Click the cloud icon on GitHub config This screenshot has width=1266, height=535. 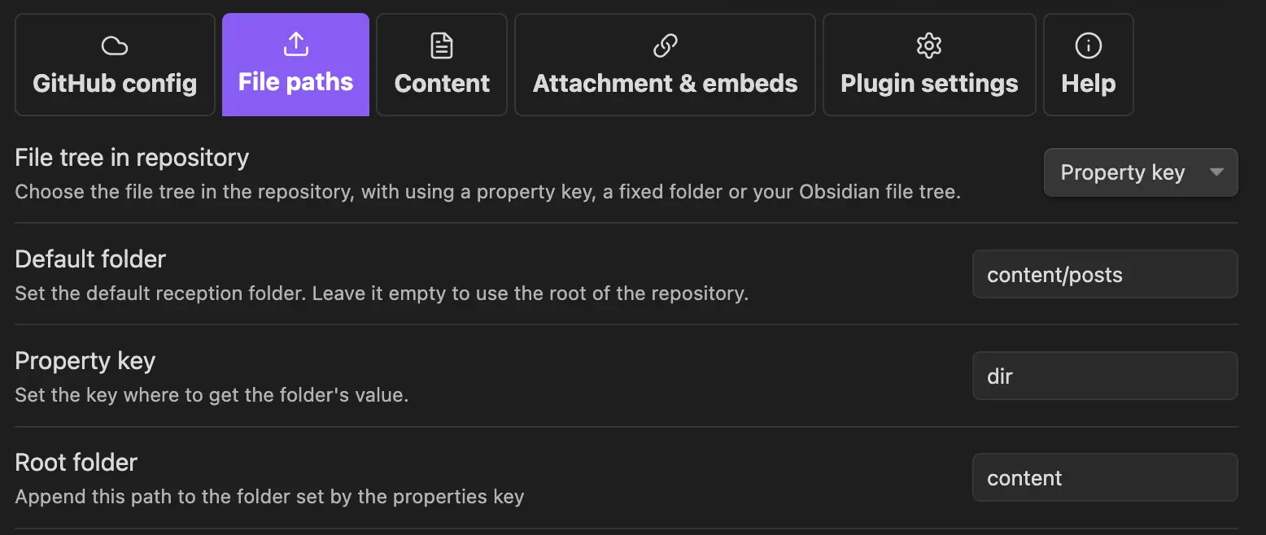tap(115, 46)
